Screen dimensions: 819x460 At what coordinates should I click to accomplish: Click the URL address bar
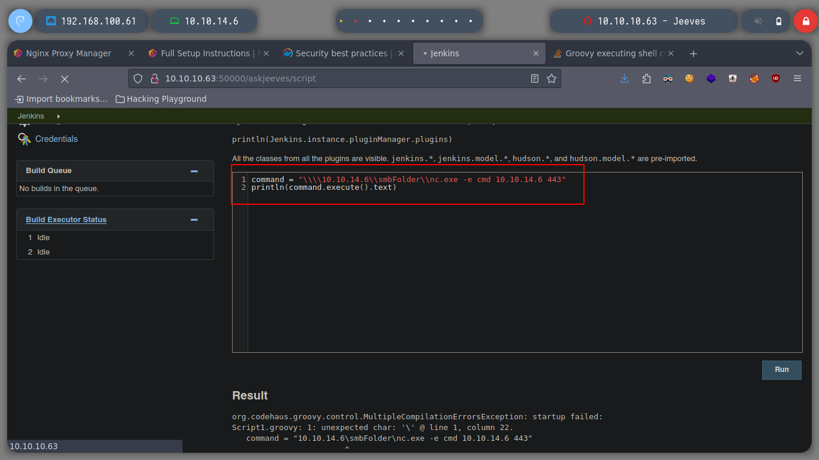[345, 78]
